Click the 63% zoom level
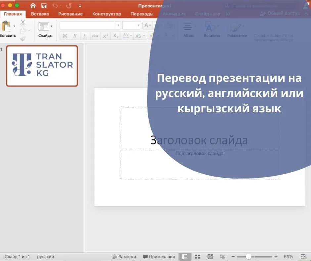Image resolution: width=311 pixels, height=261 pixels. coord(288,257)
